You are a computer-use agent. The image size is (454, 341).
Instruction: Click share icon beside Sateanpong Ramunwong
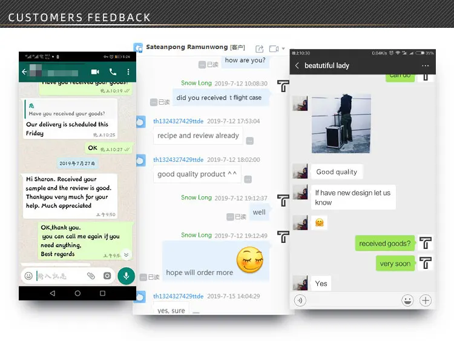pyautogui.click(x=260, y=48)
